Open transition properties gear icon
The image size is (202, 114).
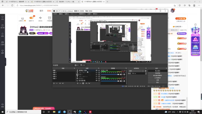click(146, 71)
